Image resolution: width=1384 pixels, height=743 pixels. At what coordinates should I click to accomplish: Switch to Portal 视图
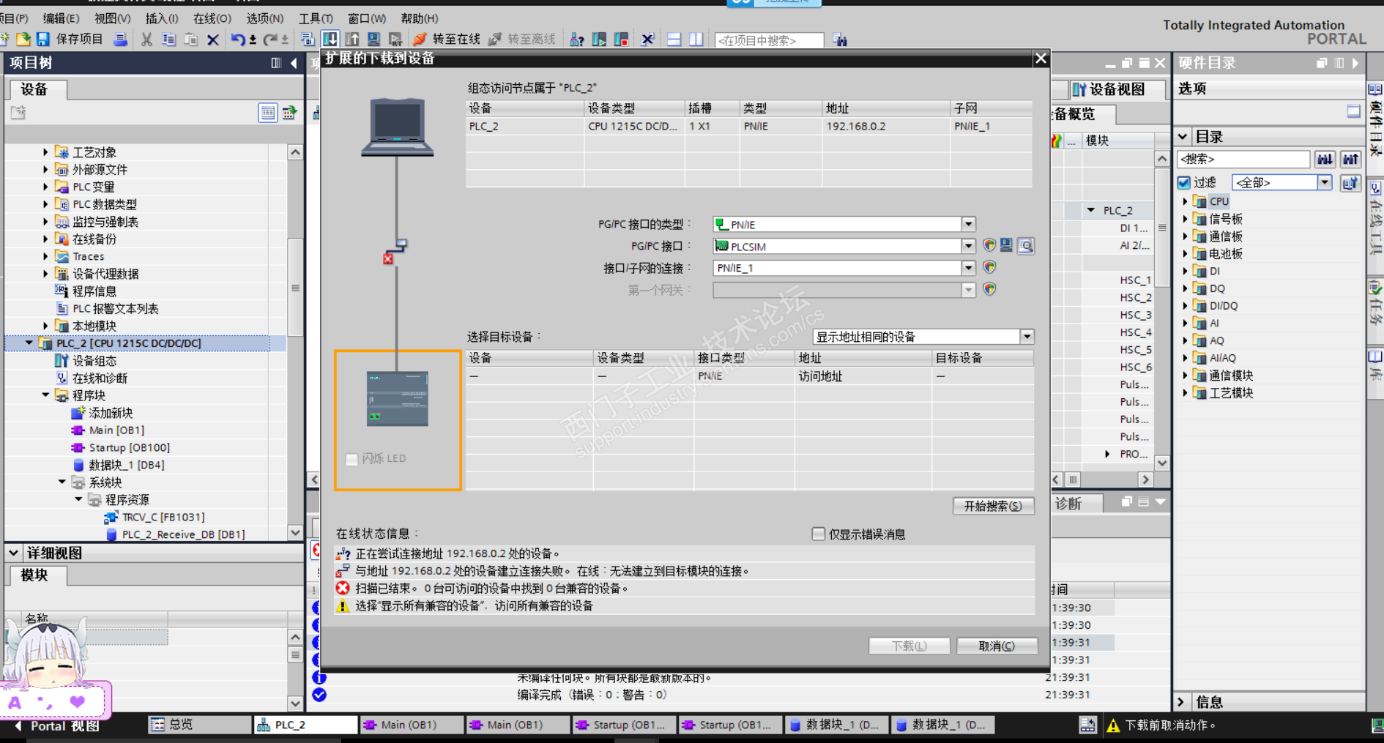pyautogui.click(x=57, y=726)
